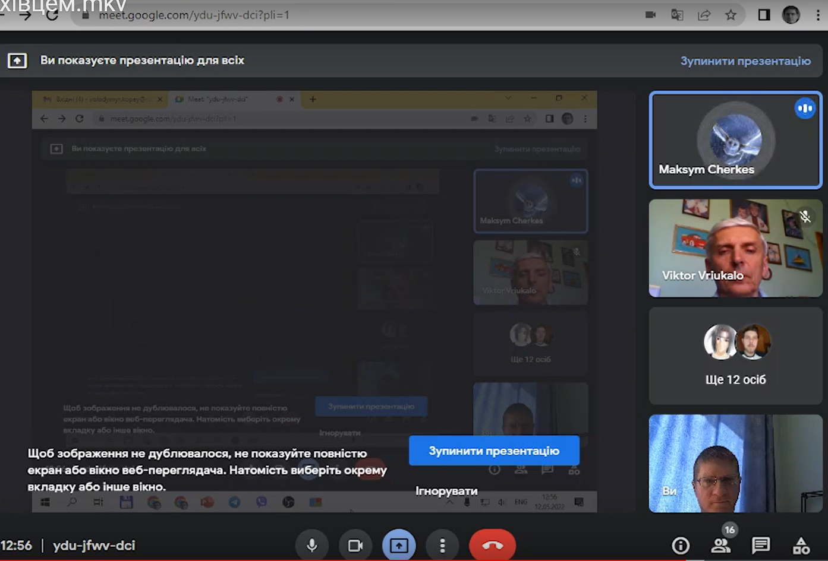Screen dimensions: 828x561
Task: Hang up with the red leave call button
Action: point(492,545)
